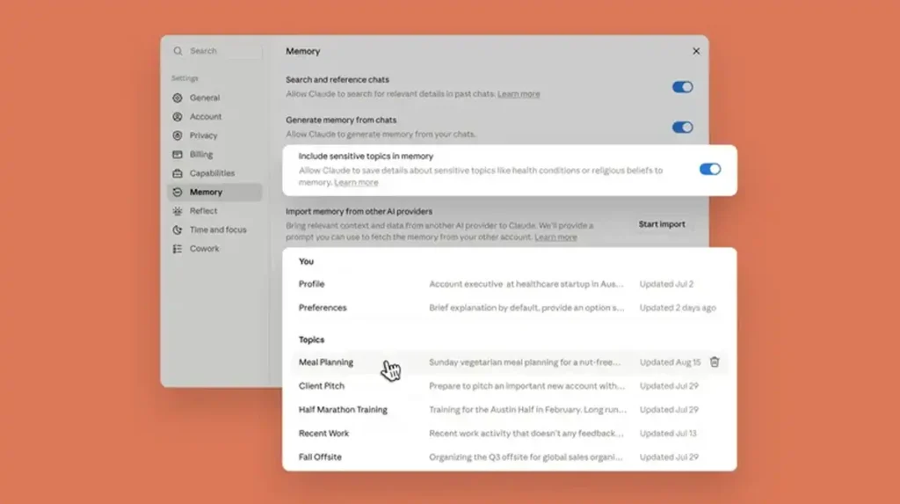Go to Privacy settings
The image size is (900, 504).
coord(214,135)
